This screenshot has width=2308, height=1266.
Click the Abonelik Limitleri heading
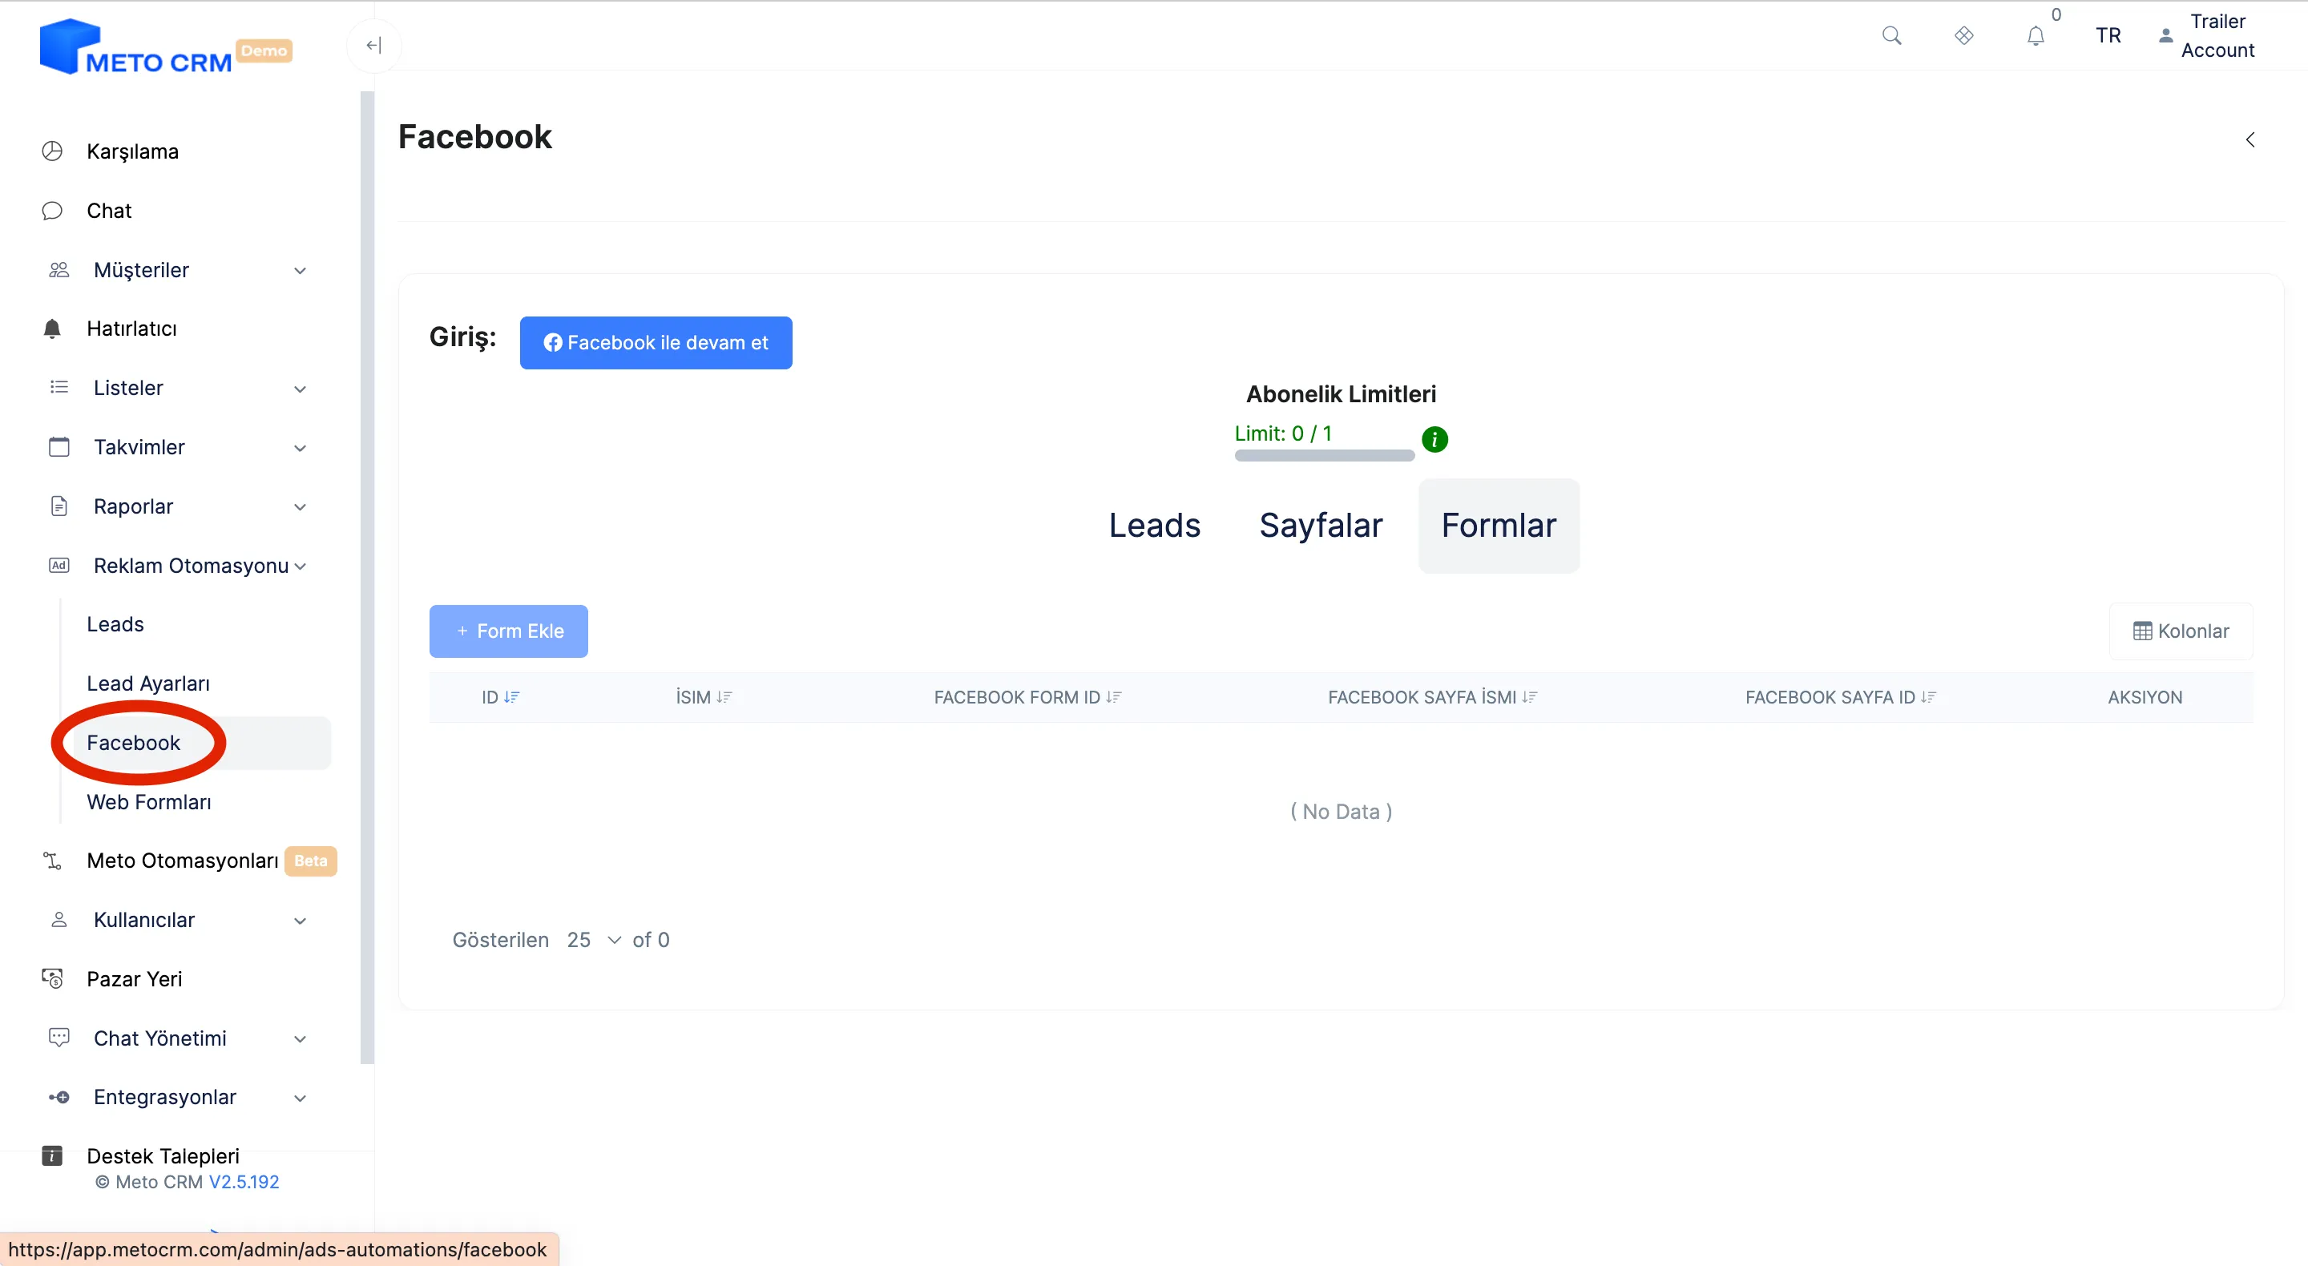pyautogui.click(x=1342, y=394)
